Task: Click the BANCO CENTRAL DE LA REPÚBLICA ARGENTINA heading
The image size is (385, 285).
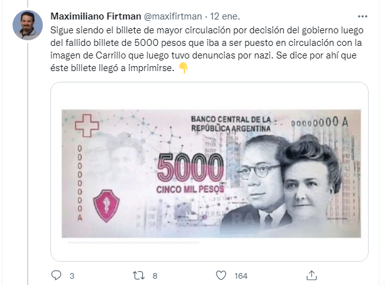Action: (x=231, y=124)
